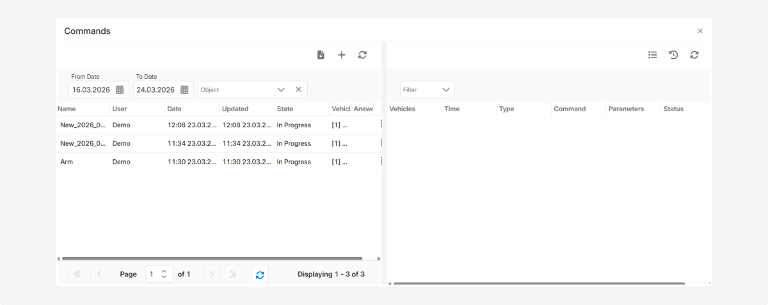
Task: Refresh the right panel with top-right refresh icon
Action: click(x=694, y=55)
